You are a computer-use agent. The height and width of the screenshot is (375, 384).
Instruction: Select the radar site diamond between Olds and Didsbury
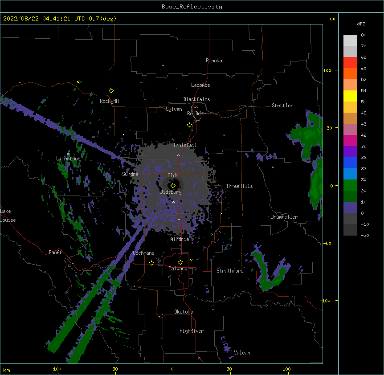[173, 186]
